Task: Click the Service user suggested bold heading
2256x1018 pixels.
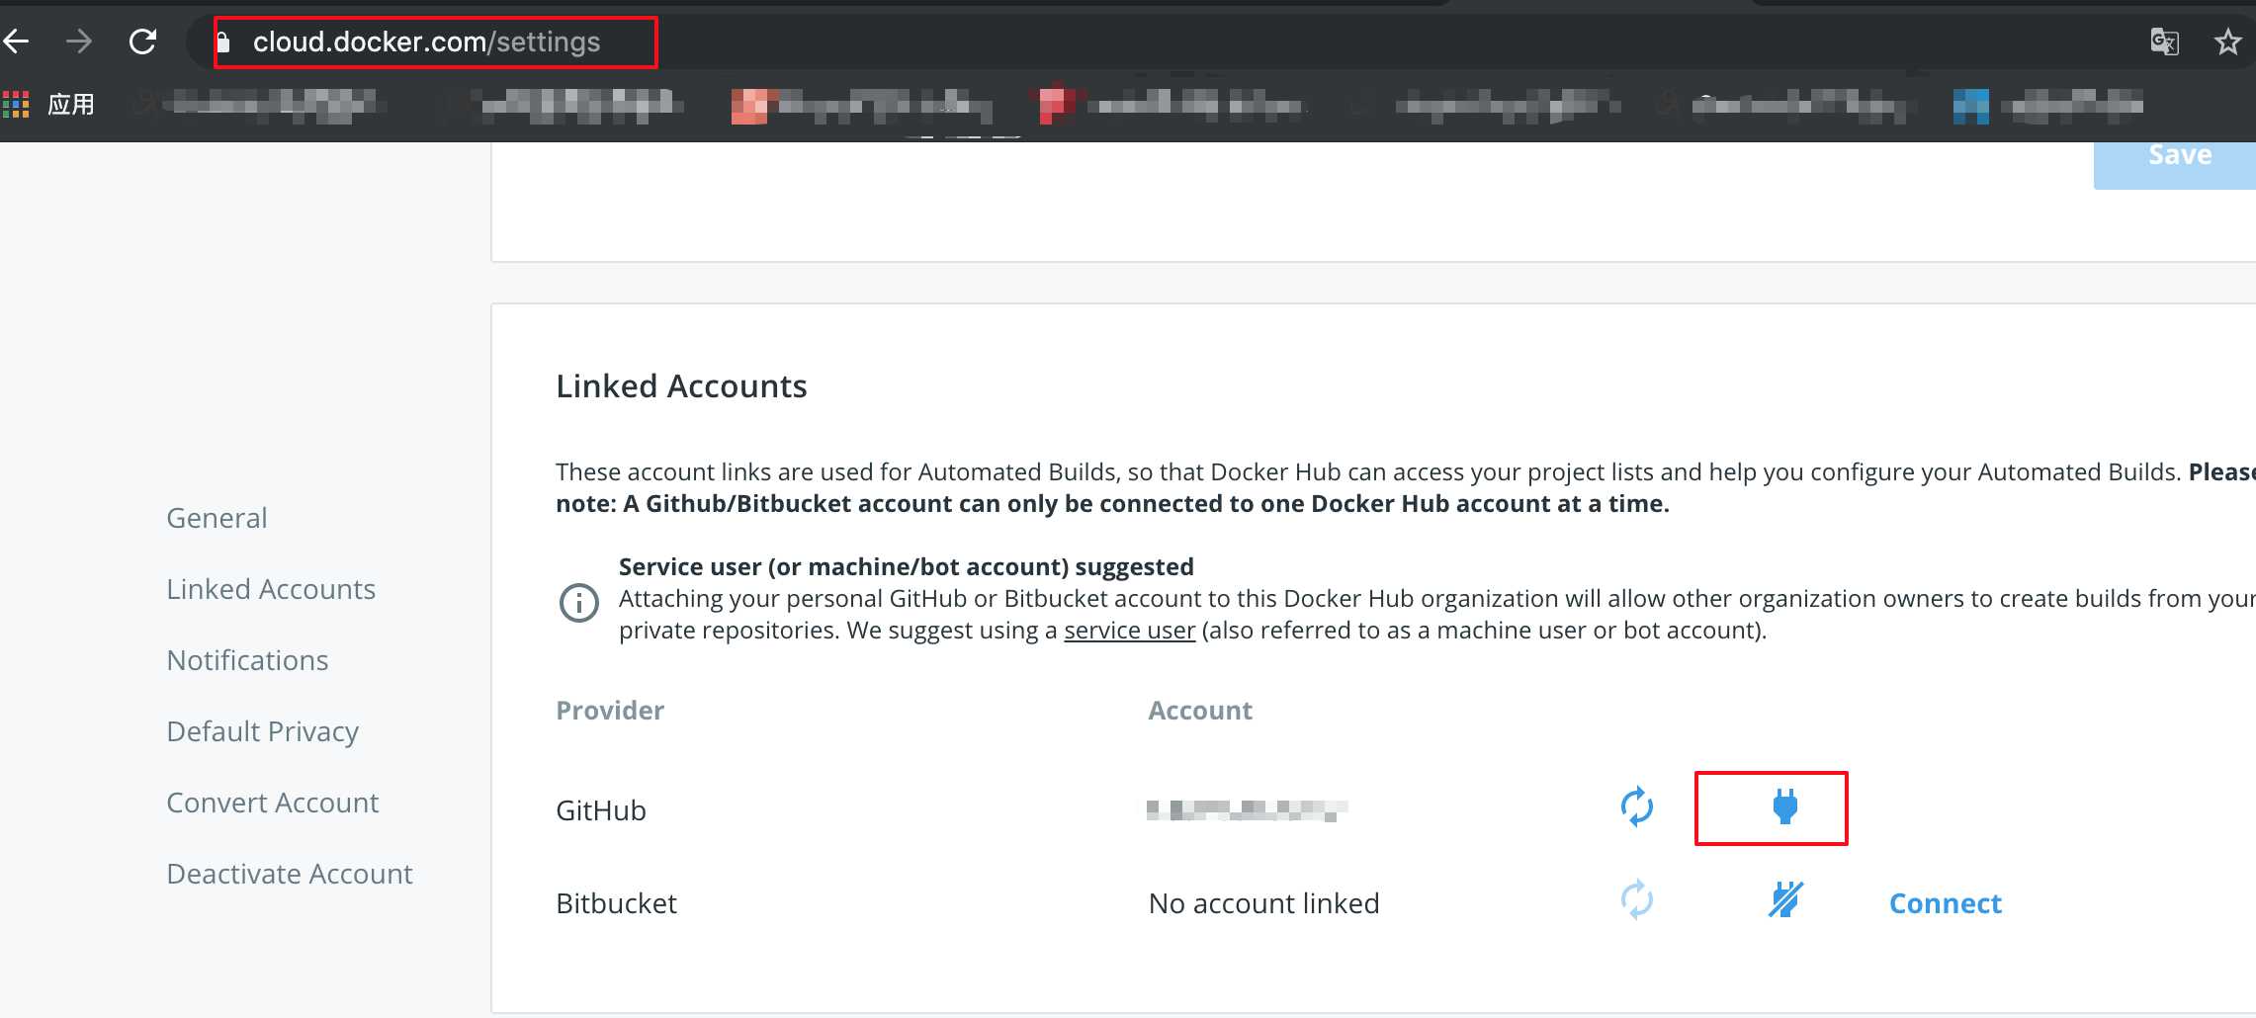Action: coord(906,566)
